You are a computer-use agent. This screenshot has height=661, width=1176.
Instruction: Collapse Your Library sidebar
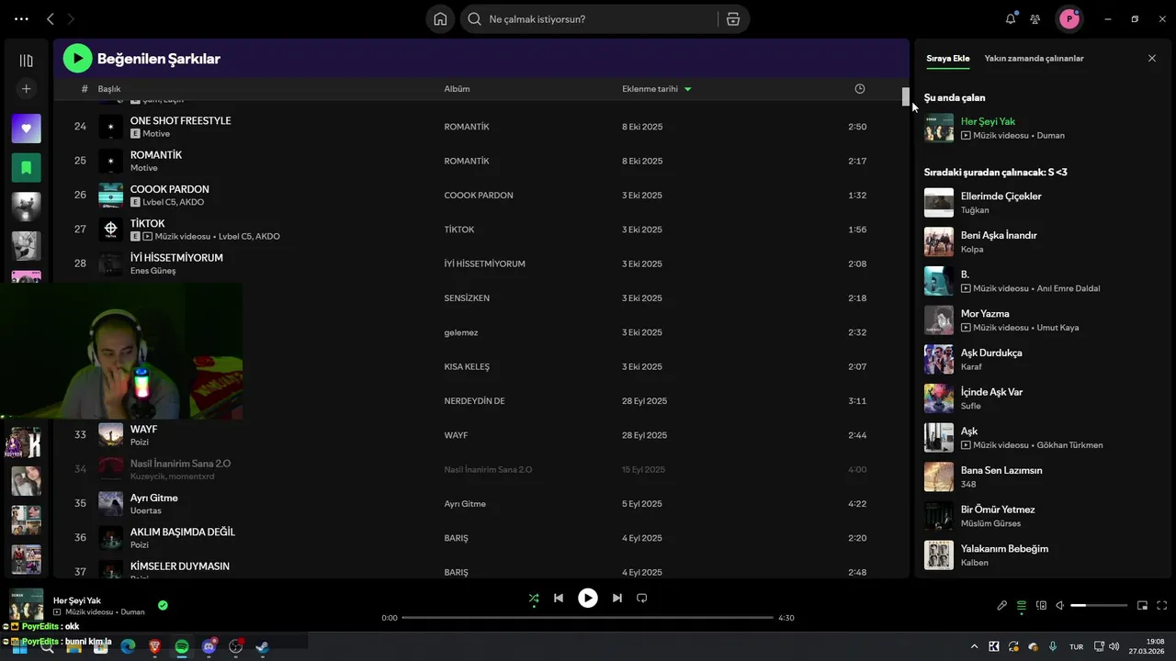[26, 61]
